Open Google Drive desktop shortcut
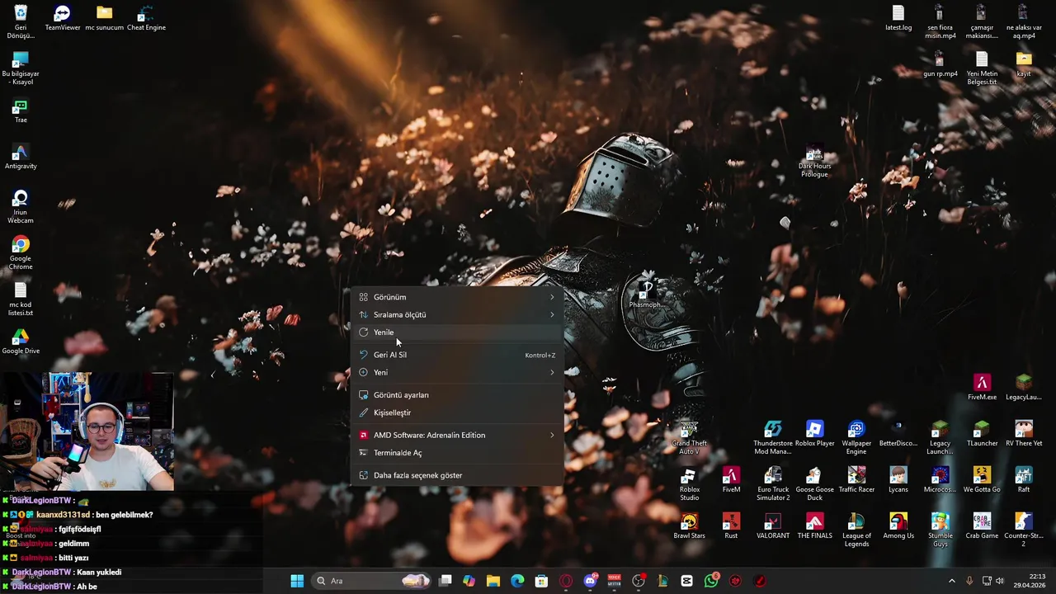Image resolution: width=1056 pixels, height=594 pixels. pyautogui.click(x=21, y=342)
